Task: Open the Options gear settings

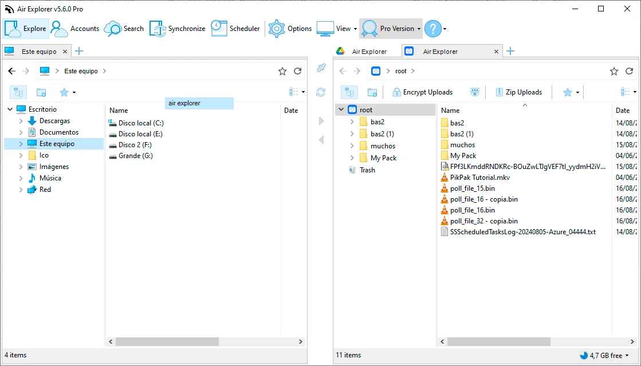Action: click(x=290, y=29)
